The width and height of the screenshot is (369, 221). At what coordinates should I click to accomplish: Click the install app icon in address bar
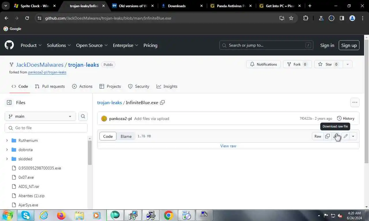(x=282, y=18)
